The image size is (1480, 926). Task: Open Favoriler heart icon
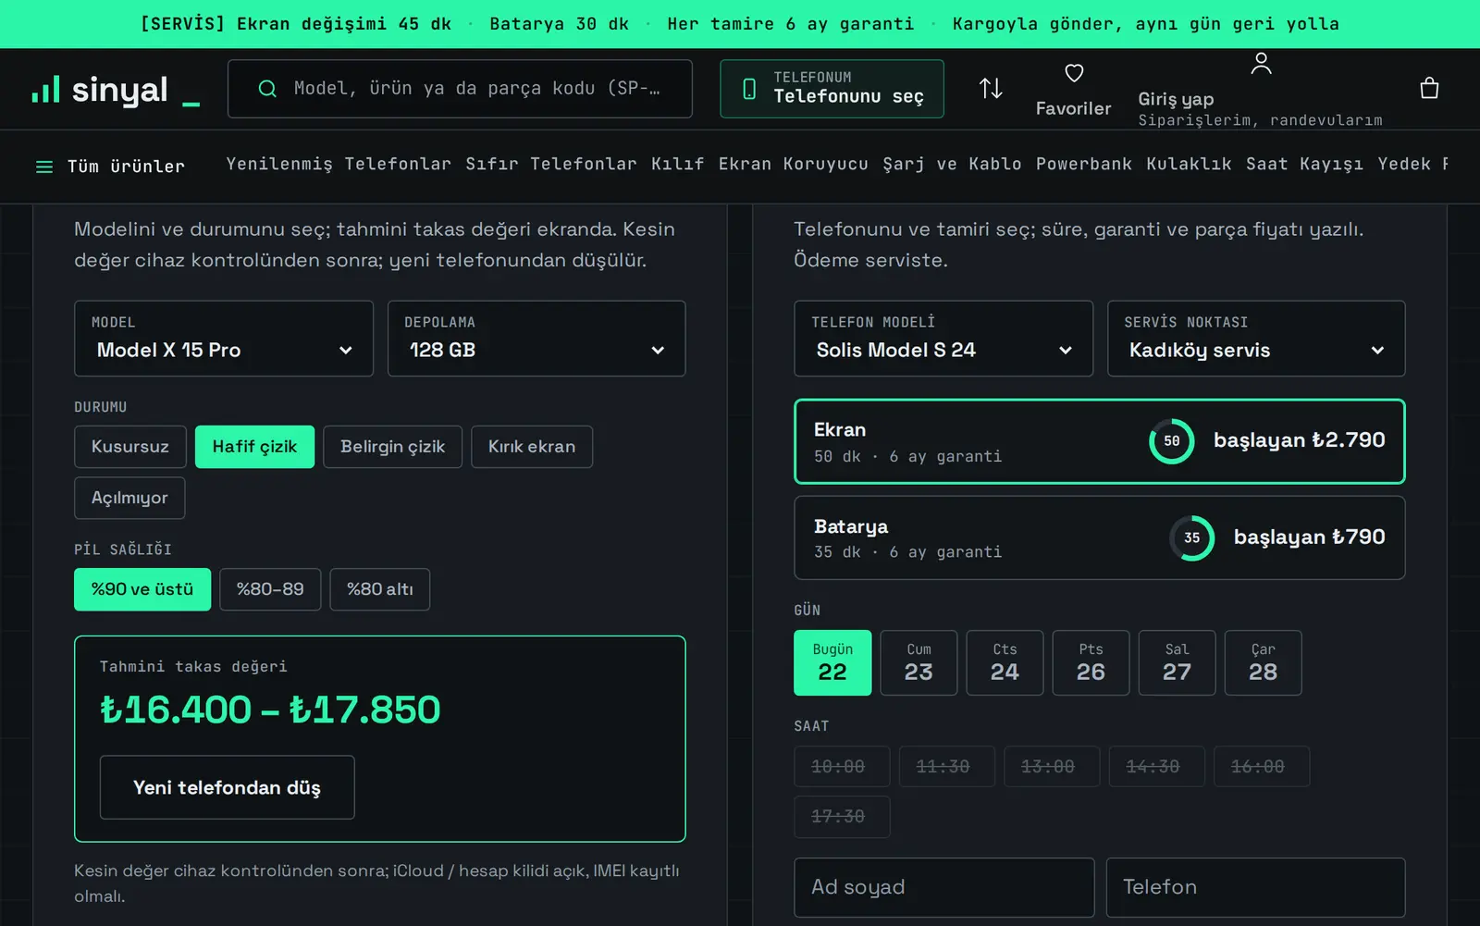pos(1074,73)
